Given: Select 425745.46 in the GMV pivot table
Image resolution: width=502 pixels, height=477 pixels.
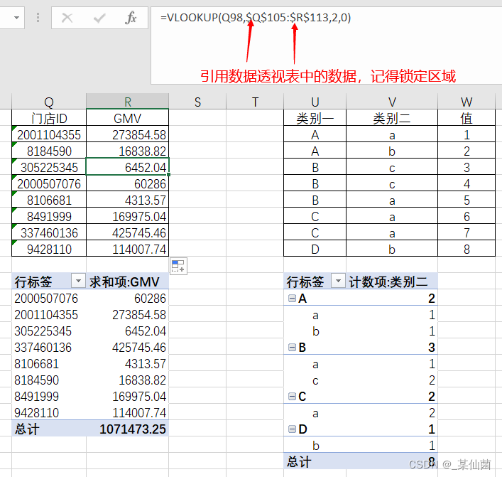Looking at the screenshot, I should click(127, 347).
